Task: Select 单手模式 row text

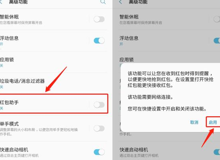Action: point(9,124)
